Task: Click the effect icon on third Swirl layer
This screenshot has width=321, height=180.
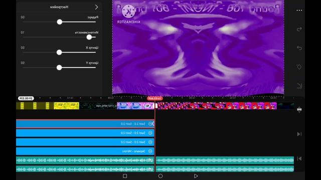Action: pyautogui.click(x=150, y=142)
